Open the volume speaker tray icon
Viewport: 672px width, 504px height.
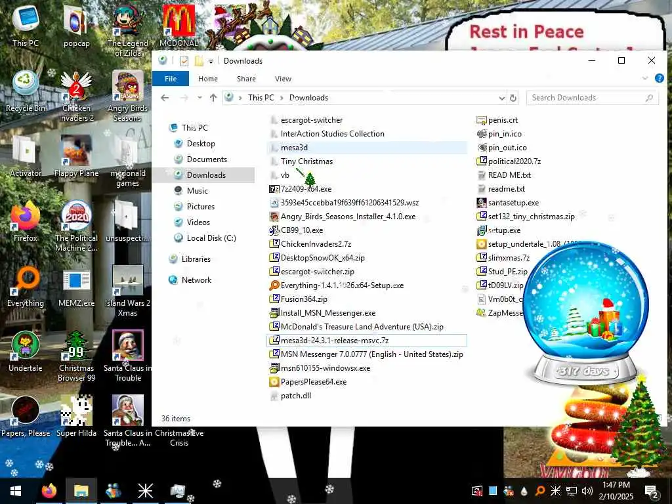tap(587, 491)
